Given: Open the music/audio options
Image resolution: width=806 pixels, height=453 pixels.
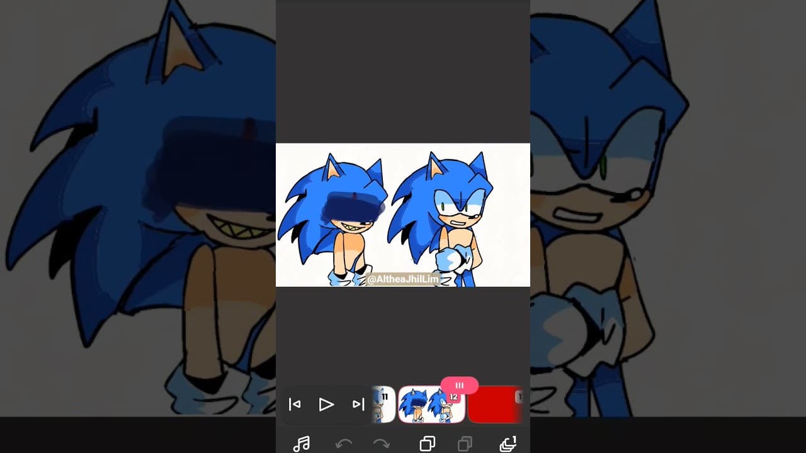Looking at the screenshot, I should 301,444.
